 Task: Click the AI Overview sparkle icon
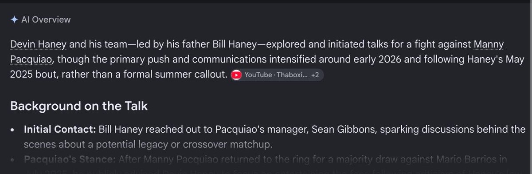(x=14, y=20)
